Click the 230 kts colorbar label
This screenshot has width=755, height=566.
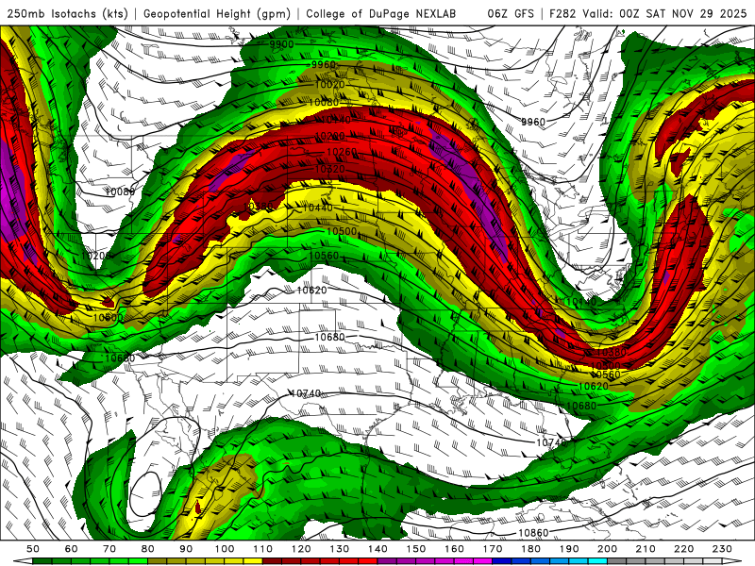722,549
